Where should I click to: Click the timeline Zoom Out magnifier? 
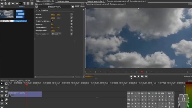(2, 103)
